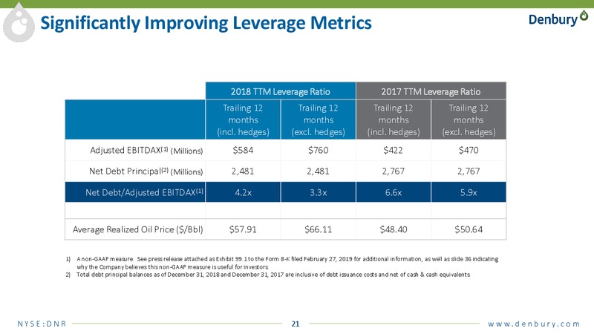Click 2,481 under 2018 excl. hedges
The height and width of the screenshot is (334, 594).
pyautogui.click(x=318, y=171)
